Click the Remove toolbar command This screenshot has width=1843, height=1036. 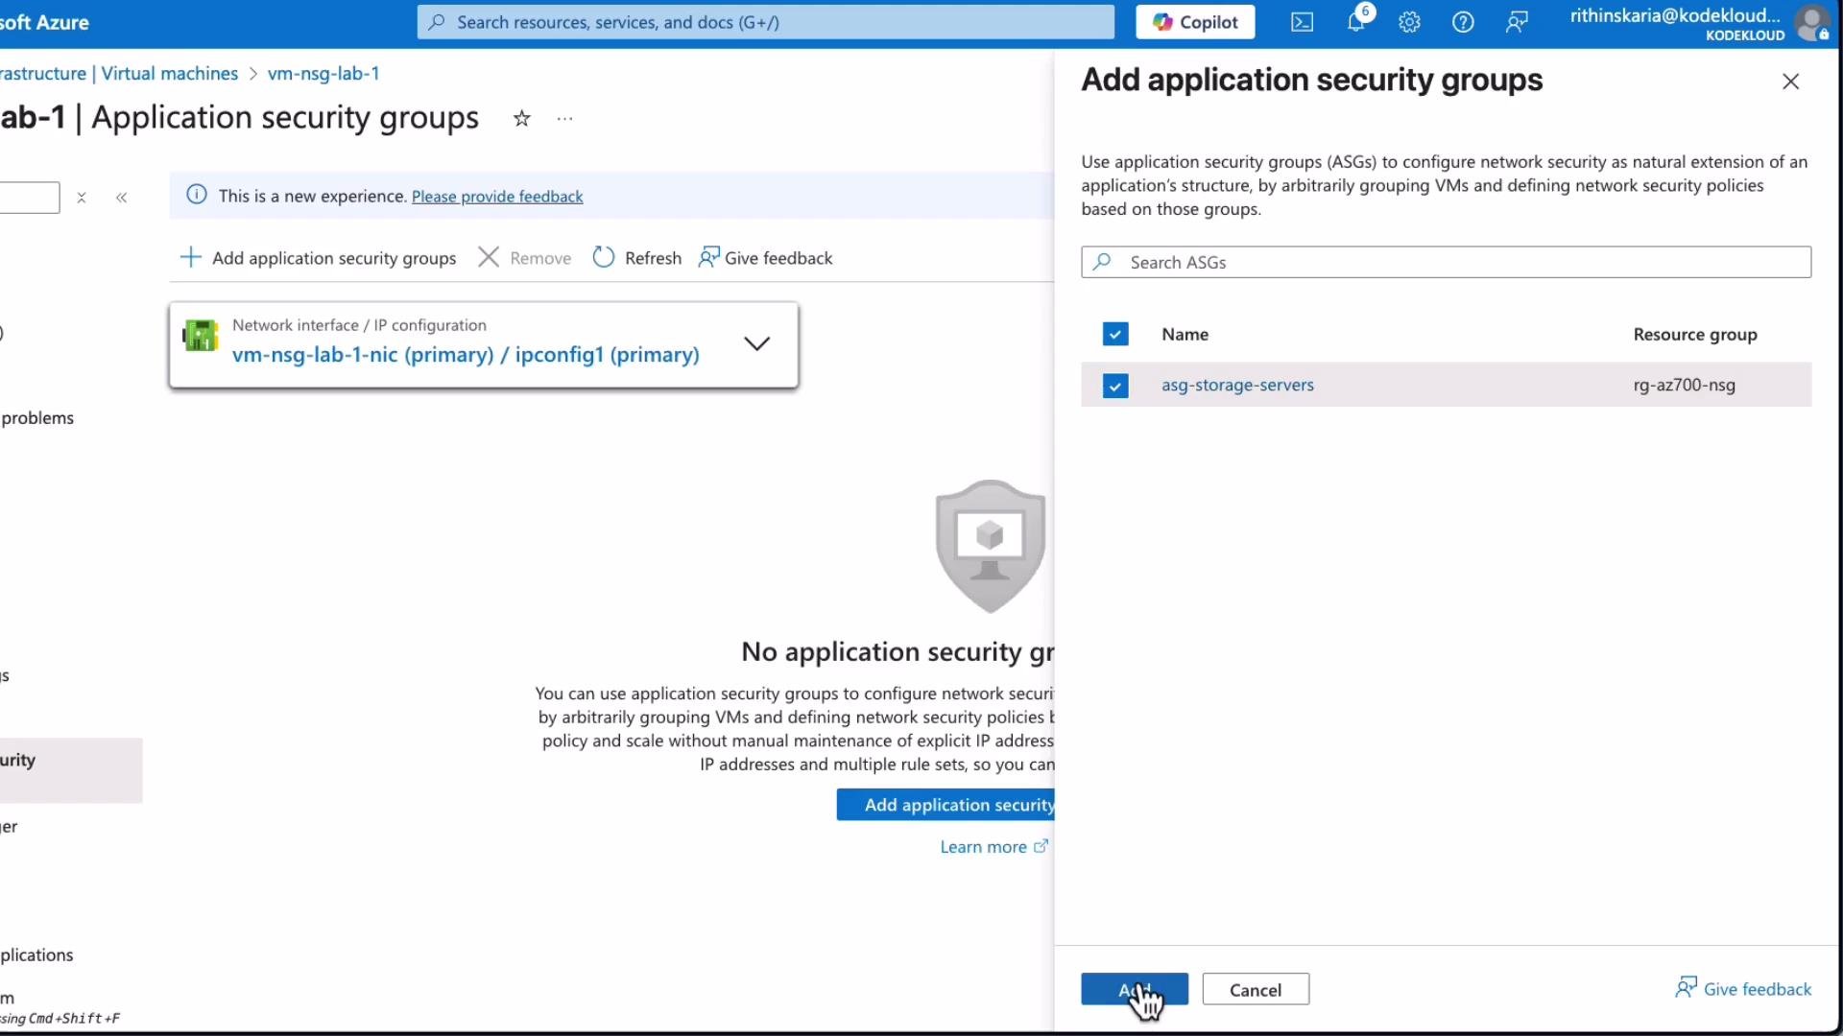[x=524, y=258]
